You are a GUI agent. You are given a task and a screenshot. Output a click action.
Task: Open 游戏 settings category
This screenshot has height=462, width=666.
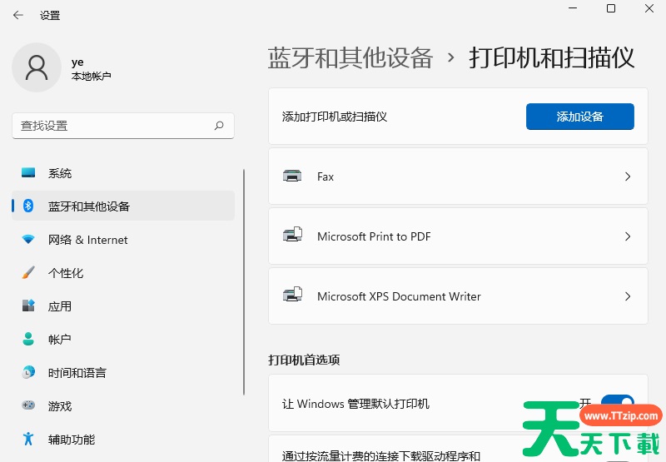123,405
